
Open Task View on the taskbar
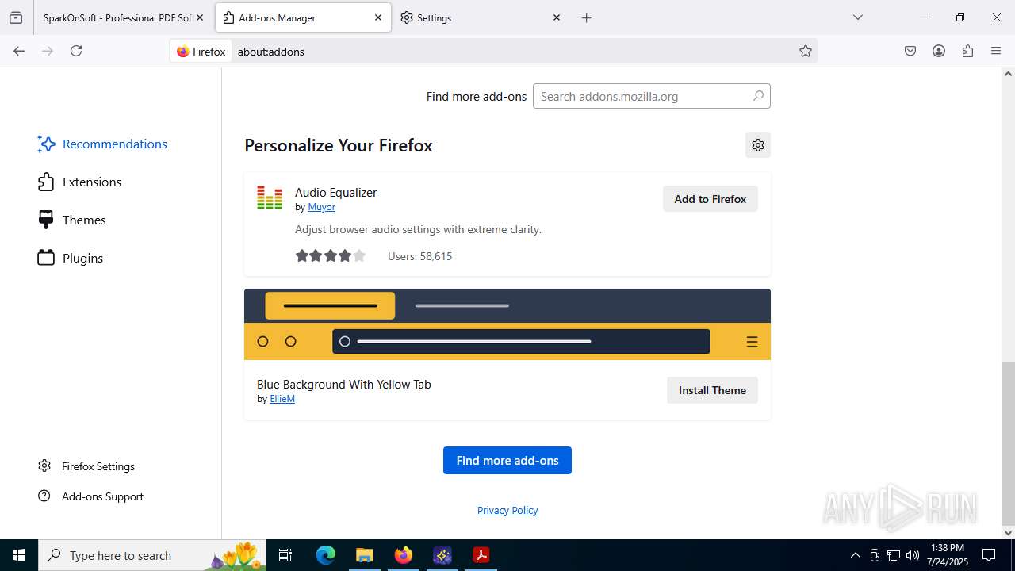(285, 555)
